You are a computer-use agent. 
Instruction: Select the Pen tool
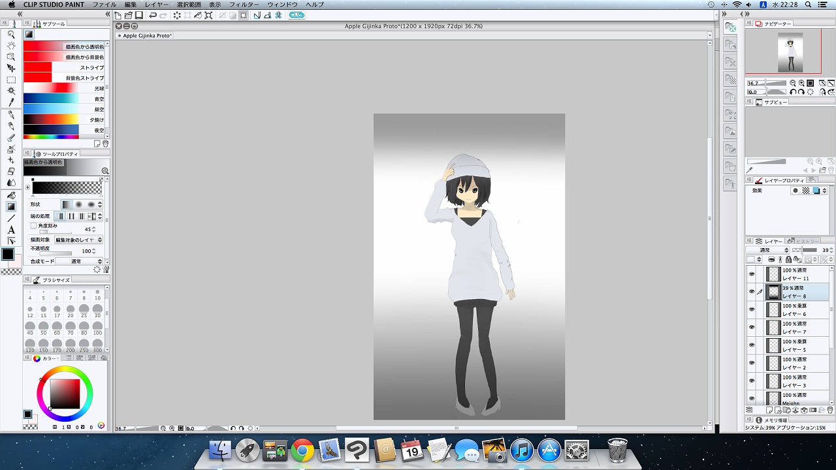point(11,115)
